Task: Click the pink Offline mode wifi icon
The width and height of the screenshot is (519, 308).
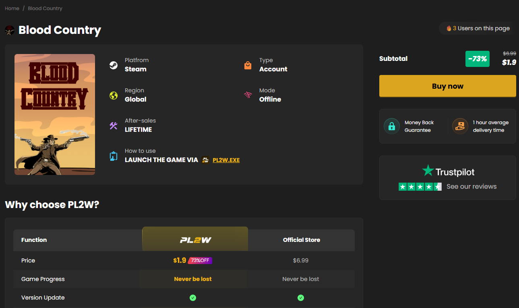Action: pos(248,96)
